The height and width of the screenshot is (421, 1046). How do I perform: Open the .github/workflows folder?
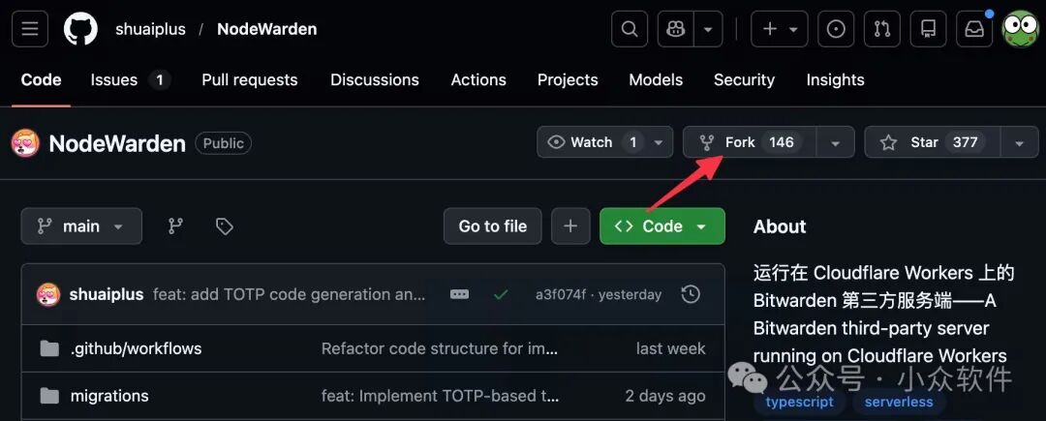pos(137,348)
